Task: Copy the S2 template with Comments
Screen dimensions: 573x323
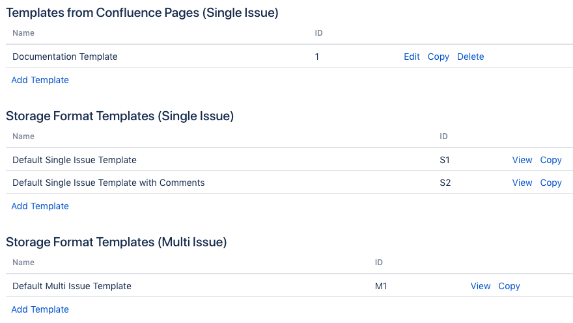Action: 551,183
